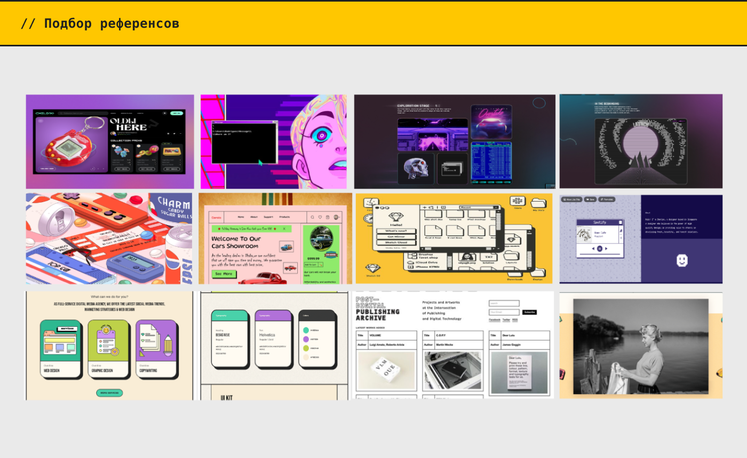This screenshot has width=747, height=458.
Task: Click the search field in Post-Digital Publishing Archive
Action: click(x=504, y=303)
